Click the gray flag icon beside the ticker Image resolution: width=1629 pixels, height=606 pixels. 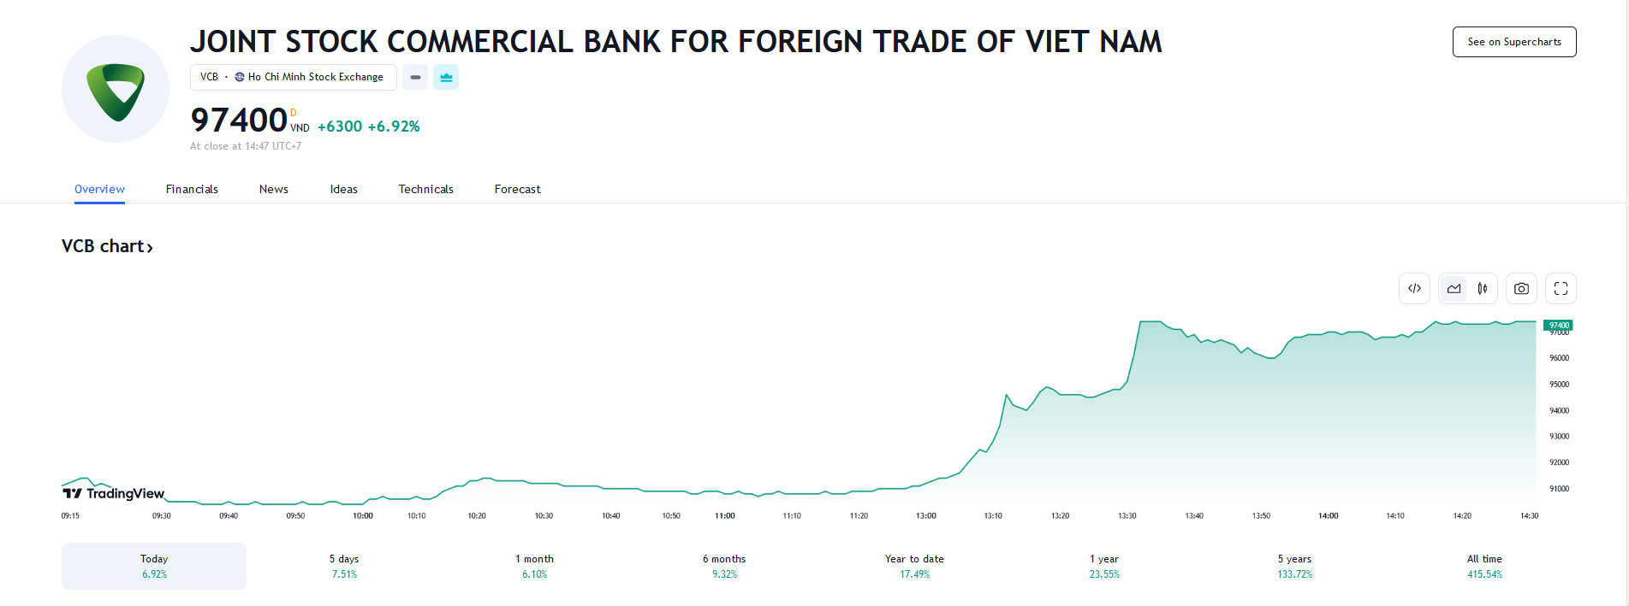point(414,77)
